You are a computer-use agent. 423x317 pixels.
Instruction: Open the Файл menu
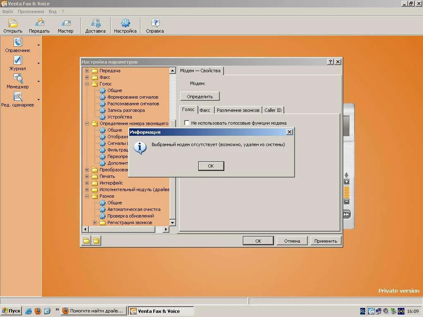(7, 12)
